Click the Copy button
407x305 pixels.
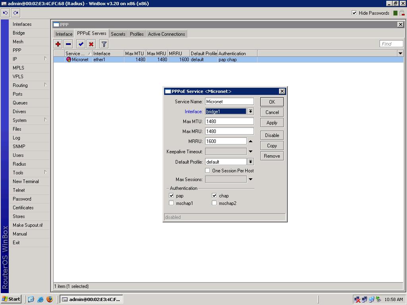click(272, 145)
